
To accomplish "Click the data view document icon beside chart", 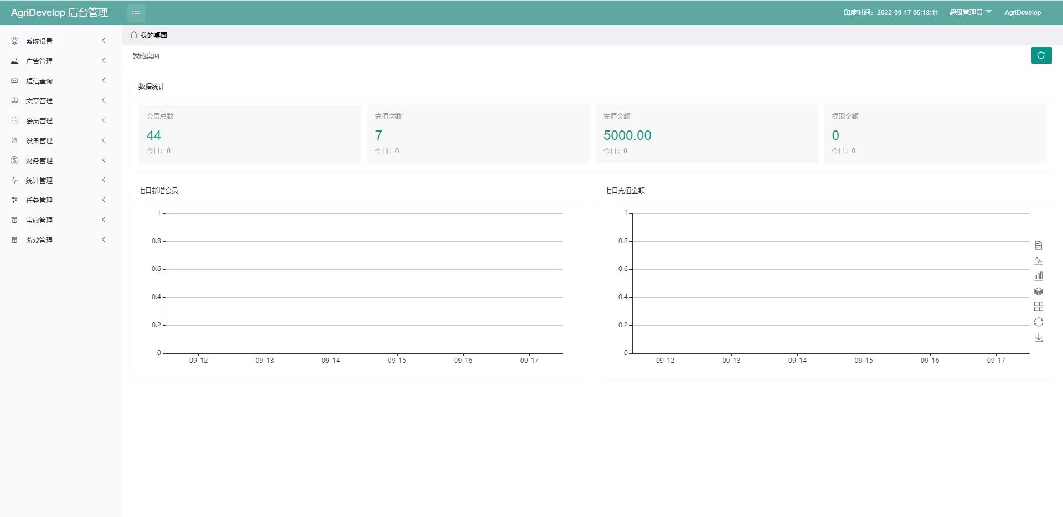I will tap(1039, 245).
